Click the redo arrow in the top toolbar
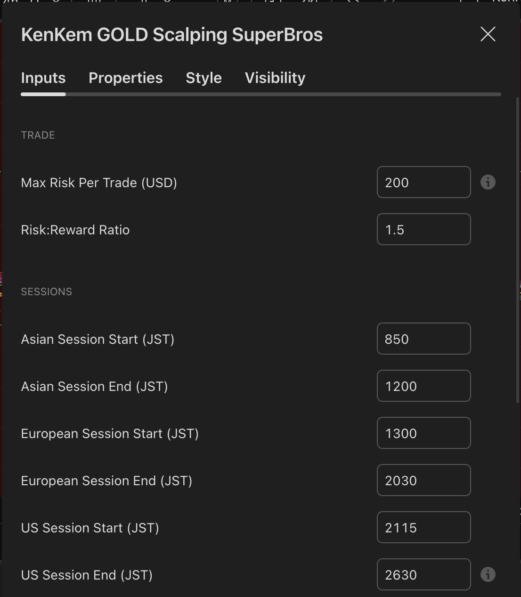521x597 pixels. 389,2
